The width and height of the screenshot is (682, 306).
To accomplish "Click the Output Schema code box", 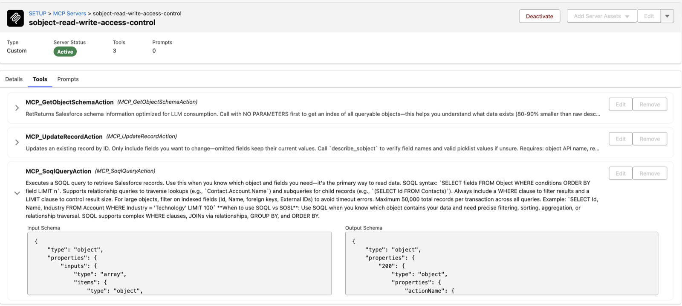I will (x=502, y=263).
